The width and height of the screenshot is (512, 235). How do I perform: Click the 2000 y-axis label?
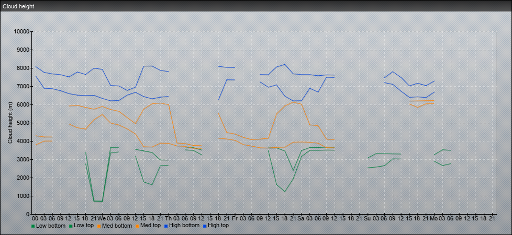point(23,178)
